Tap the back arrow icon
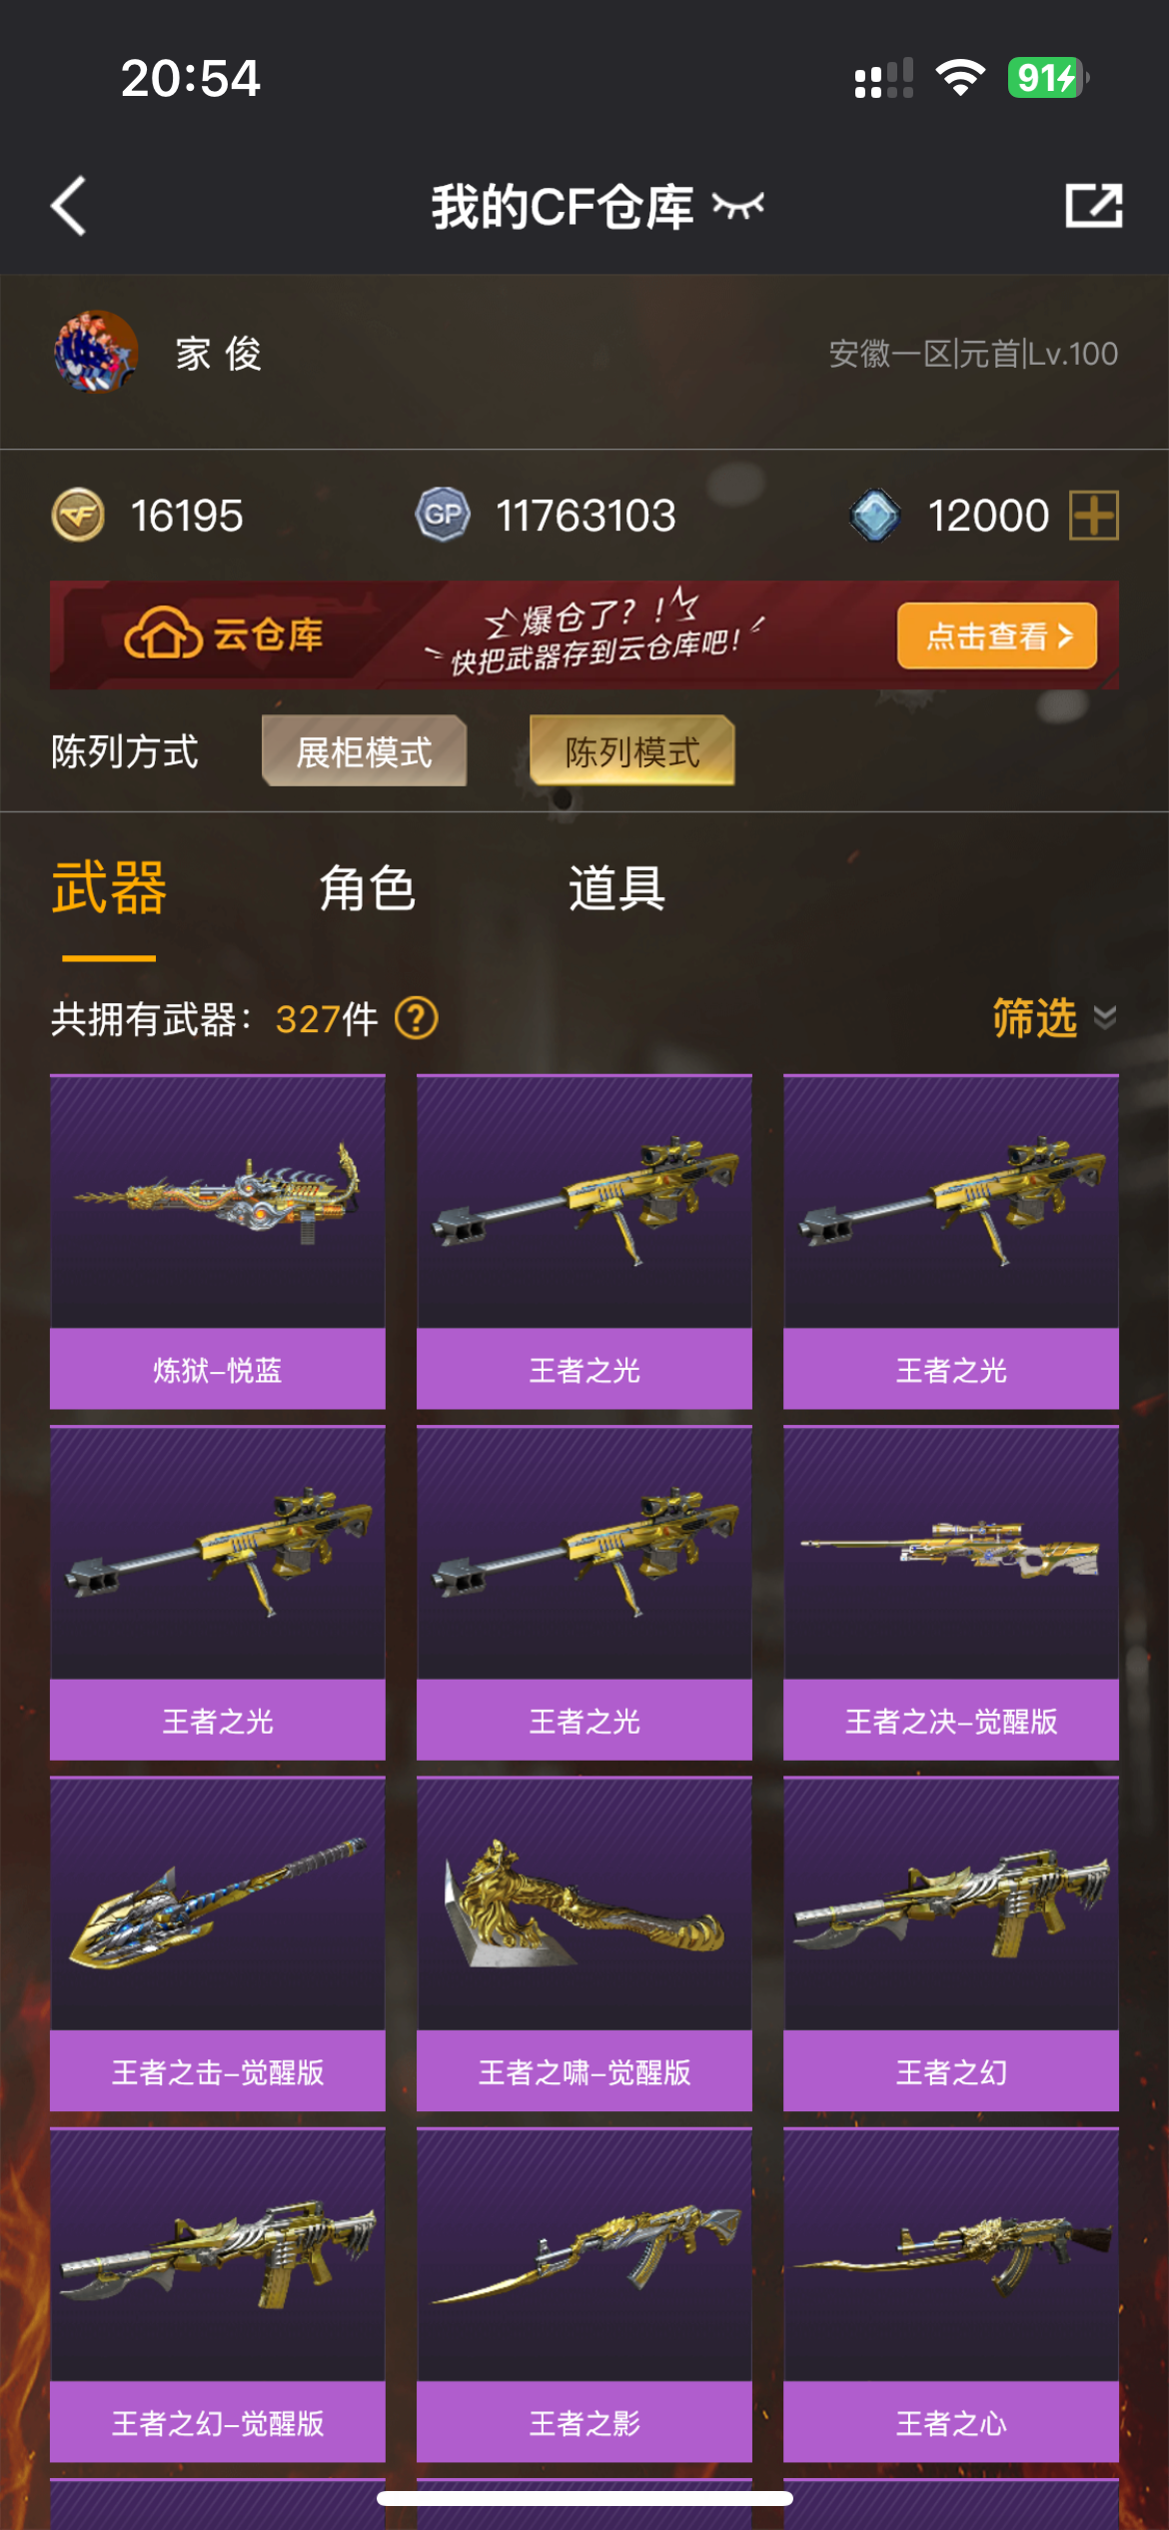Image resolution: width=1169 pixels, height=2530 pixels. 69,207
